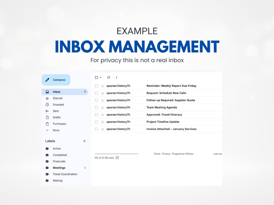Open the Meetings label
Image resolution: width=274 pixels, height=205 pixels.
point(65,168)
